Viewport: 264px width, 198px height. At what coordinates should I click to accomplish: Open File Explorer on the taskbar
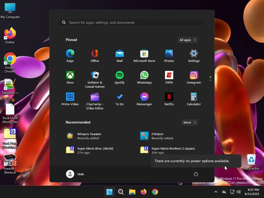pyautogui.click(x=132, y=192)
